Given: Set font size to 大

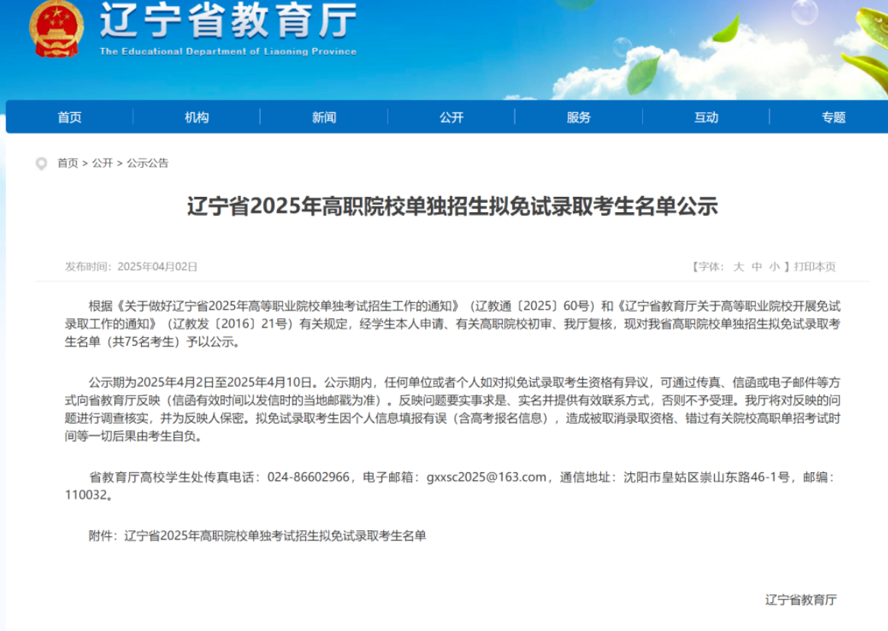Looking at the screenshot, I should coord(738,267).
